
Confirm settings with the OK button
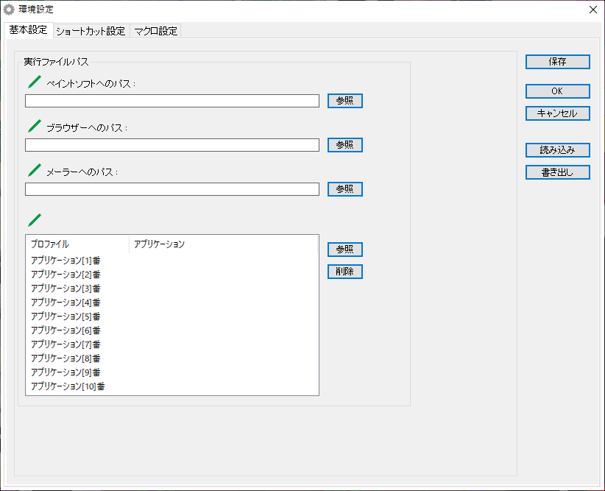coord(557,91)
